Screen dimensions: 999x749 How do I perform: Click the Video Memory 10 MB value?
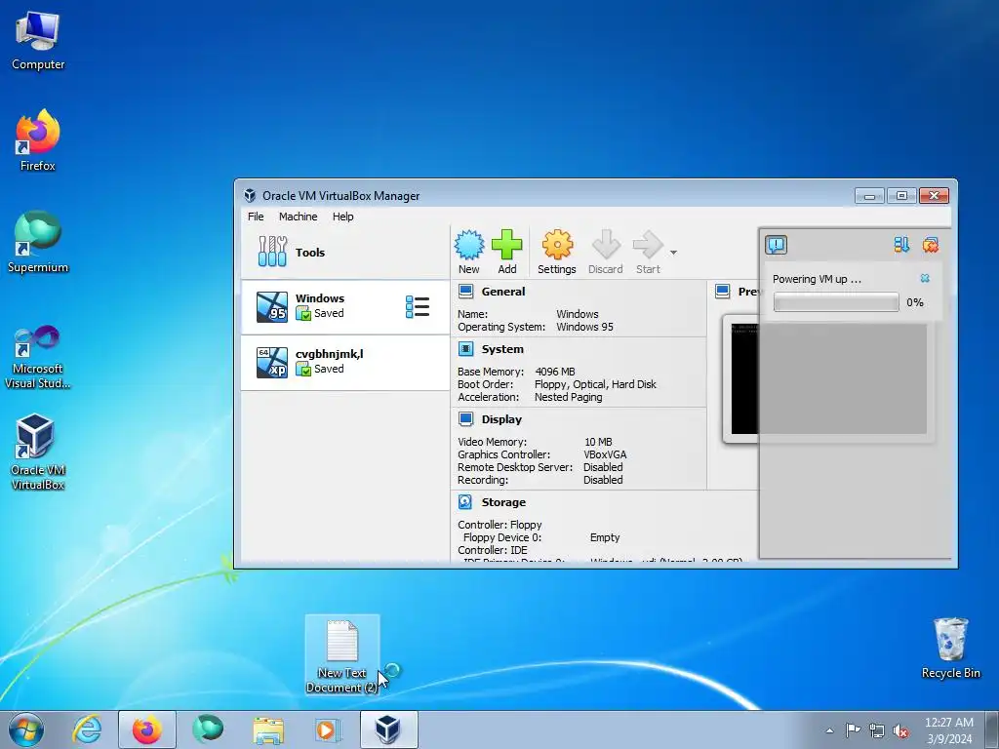coord(598,442)
